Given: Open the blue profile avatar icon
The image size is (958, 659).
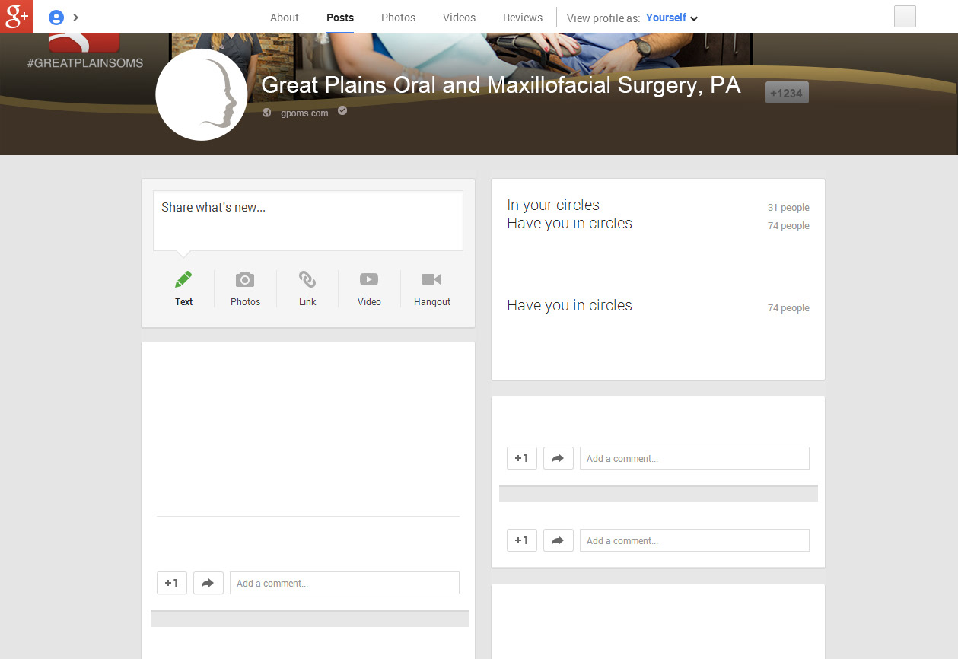Looking at the screenshot, I should [x=56, y=18].
